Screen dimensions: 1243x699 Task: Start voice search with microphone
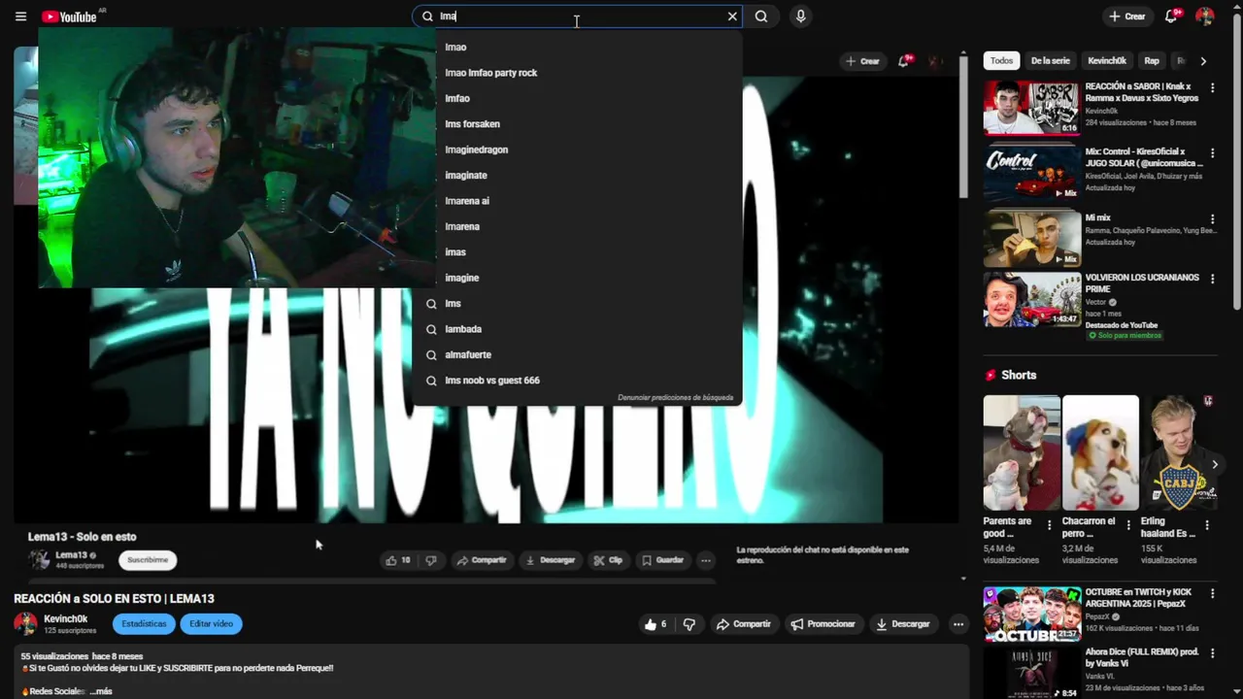point(800,17)
